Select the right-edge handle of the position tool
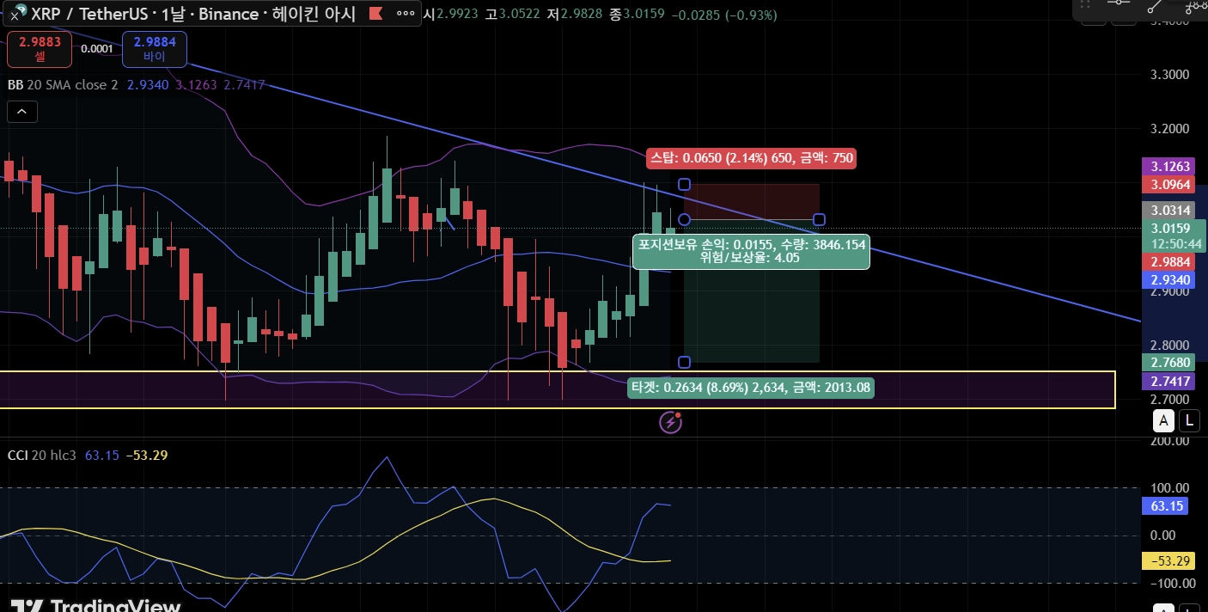 point(820,219)
